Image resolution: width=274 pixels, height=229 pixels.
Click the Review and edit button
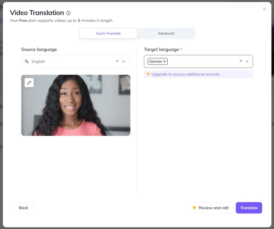(x=210, y=208)
